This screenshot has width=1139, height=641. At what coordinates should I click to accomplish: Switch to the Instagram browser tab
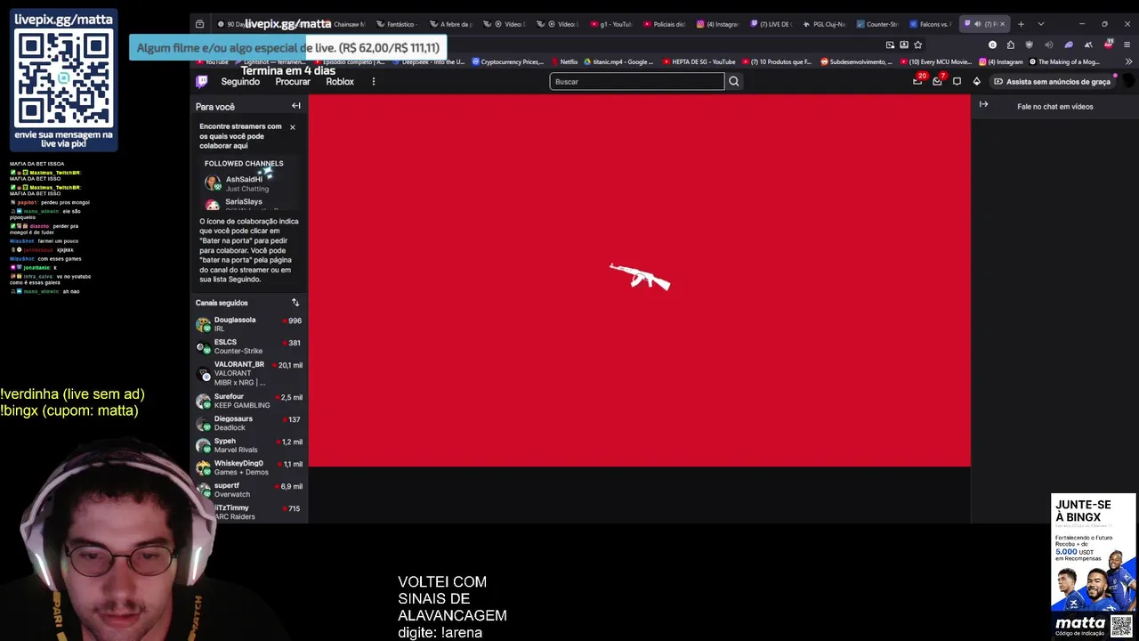coord(718,24)
